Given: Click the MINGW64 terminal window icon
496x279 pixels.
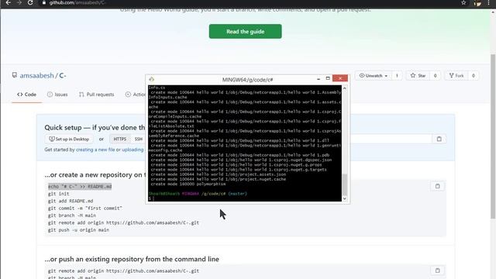Looking at the screenshot, I should click(x=152, y=79).
